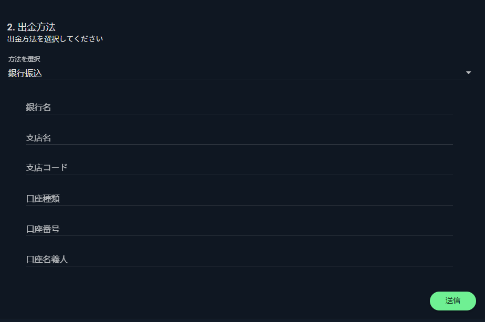Screen dimensions: 485x322
Task: Click the 方法を選択 field label
Action: 24,59
